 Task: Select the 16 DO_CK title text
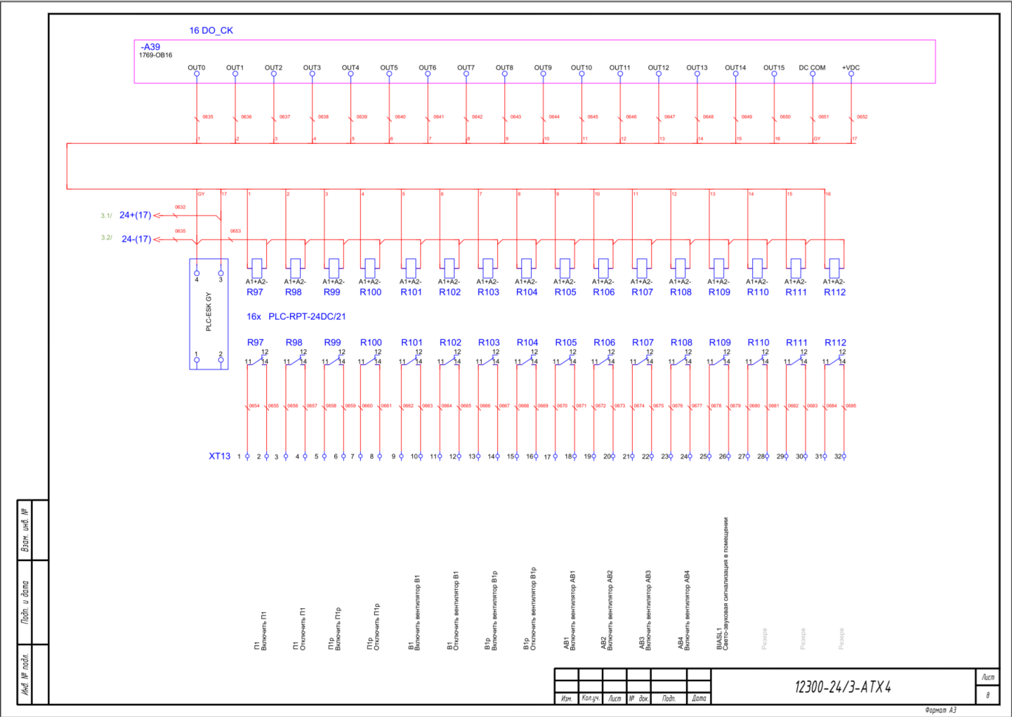pos(211,30)
